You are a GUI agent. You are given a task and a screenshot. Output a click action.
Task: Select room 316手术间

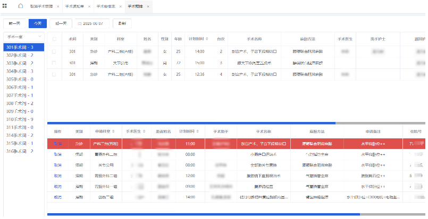(24, 151)
